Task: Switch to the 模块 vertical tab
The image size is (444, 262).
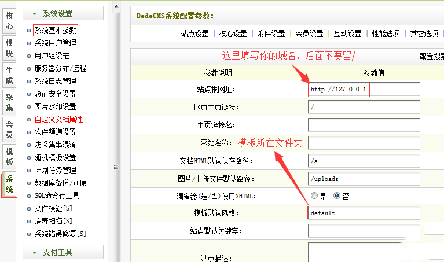Action: coord(9,48)
